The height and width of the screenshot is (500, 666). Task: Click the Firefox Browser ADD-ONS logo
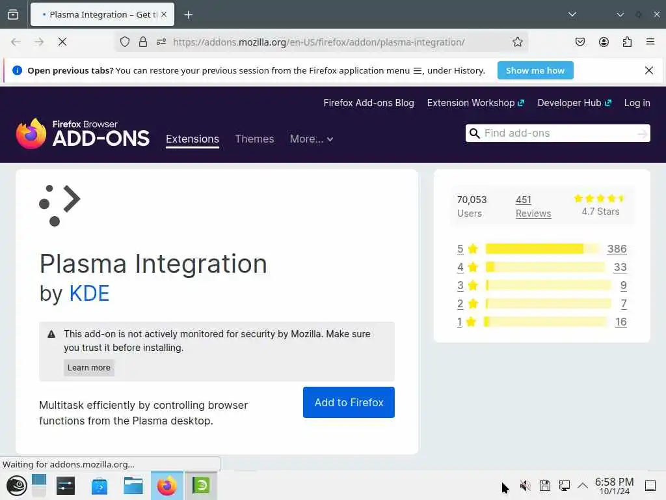pos(83,133)
